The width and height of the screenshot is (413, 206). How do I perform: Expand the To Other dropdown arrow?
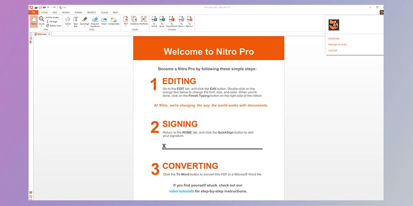pyautogui.click(x=184, y=26)
